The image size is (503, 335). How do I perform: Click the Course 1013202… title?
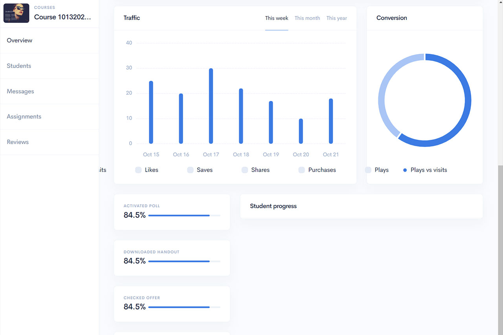[62, 17]
